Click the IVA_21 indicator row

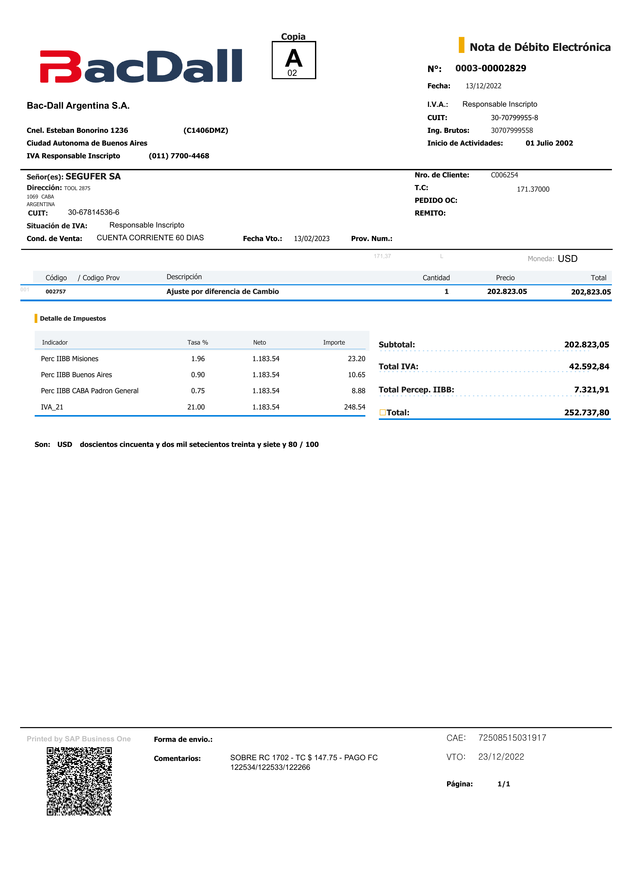[52, 407]
